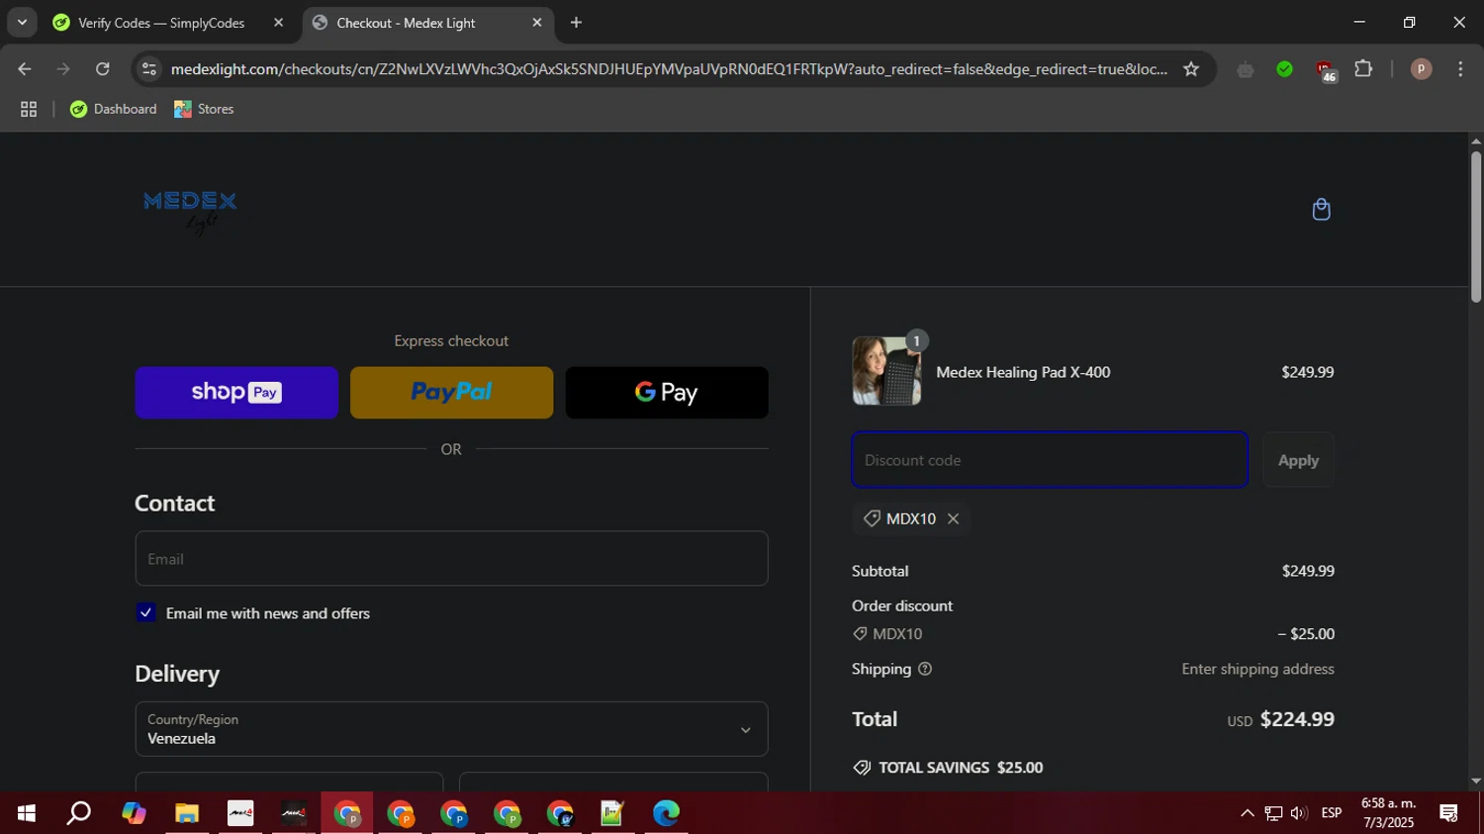Open the Stores bookmark
The height and width of the screenshot is (834, 1484).
204,109
